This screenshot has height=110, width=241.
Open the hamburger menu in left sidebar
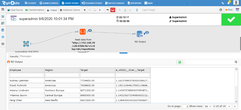[x=3, y=9]
